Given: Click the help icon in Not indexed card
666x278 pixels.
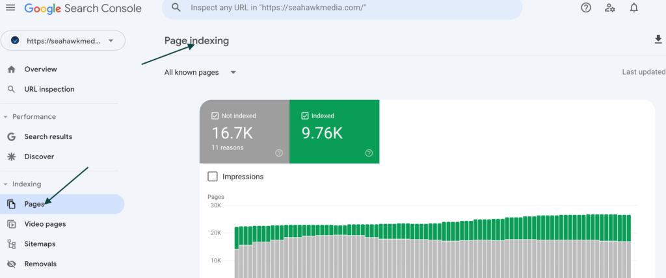Looking at the screenshot, I should (279, 153).
